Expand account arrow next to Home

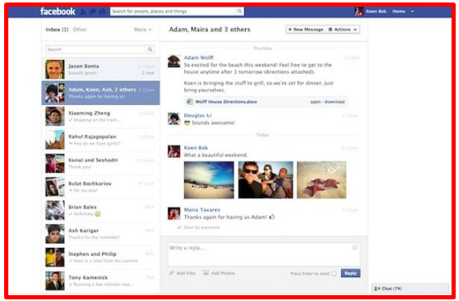(x=413, y=12)
